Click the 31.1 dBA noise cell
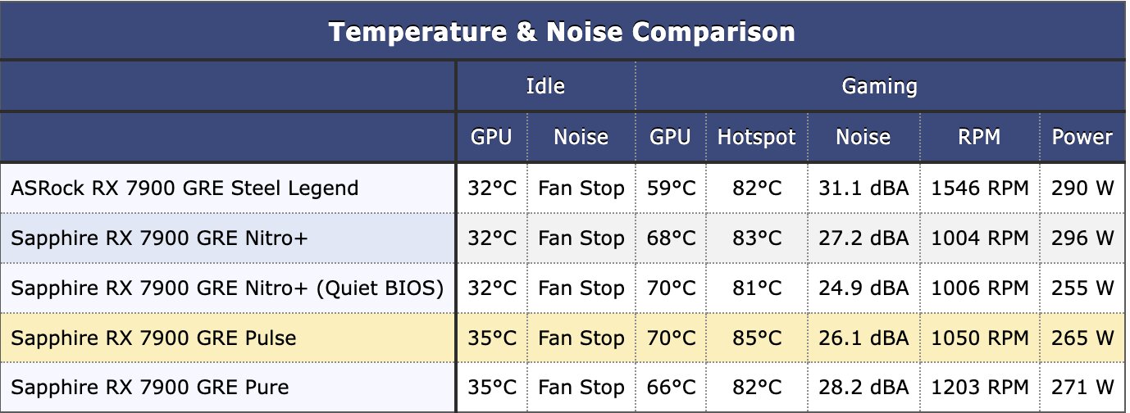Image resolution: width=1130 pixels, height=413 pixels. (x=863, y=188)
